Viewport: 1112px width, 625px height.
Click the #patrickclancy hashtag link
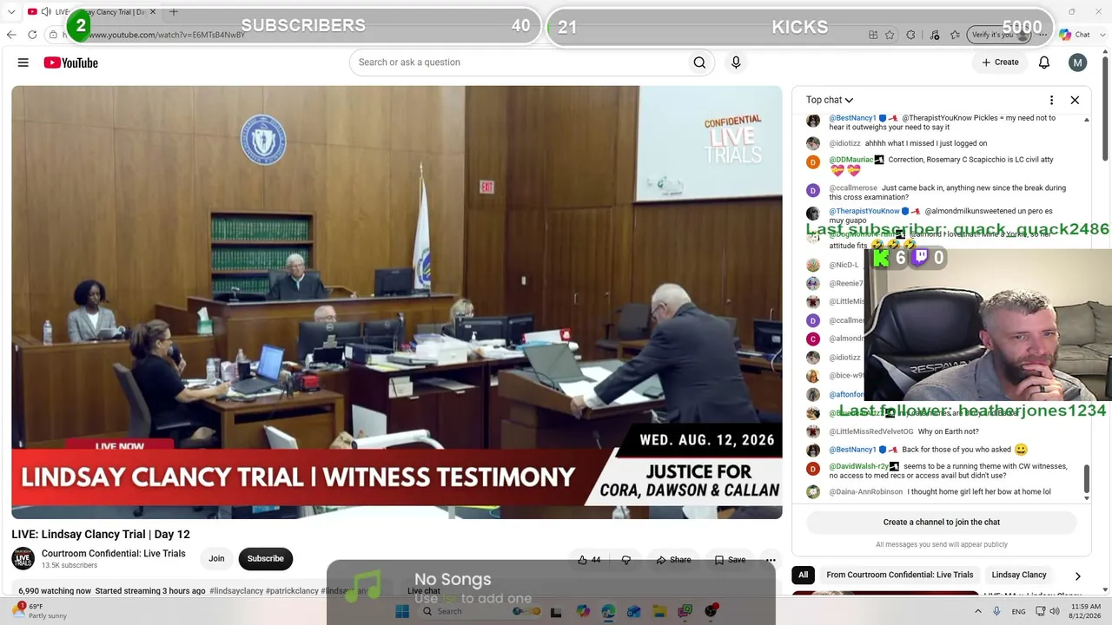[293, 591]
